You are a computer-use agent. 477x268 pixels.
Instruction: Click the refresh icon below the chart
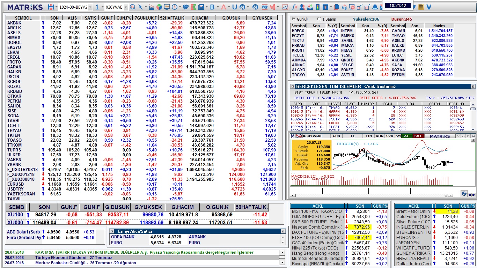click(x=464, y=194)
